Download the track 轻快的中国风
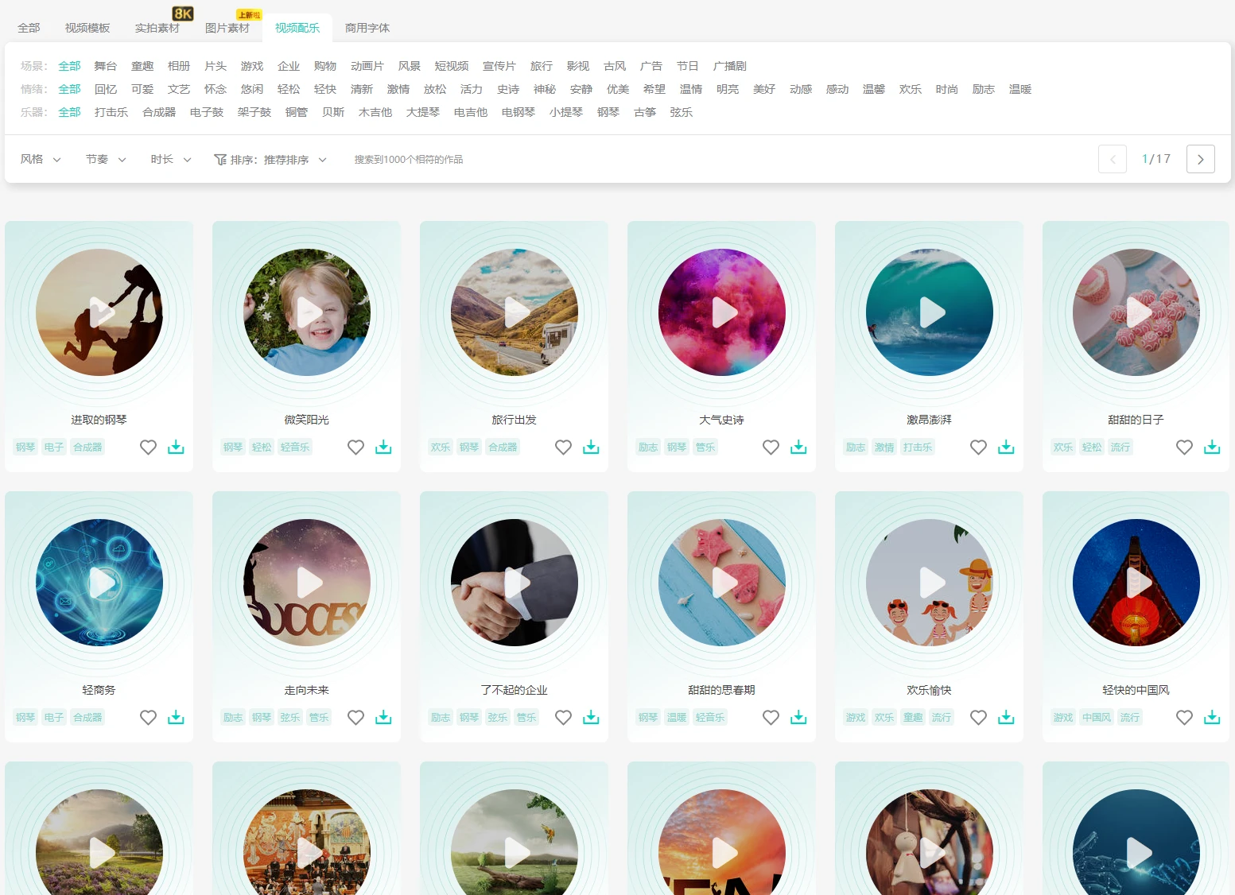 coord(1212,718)
